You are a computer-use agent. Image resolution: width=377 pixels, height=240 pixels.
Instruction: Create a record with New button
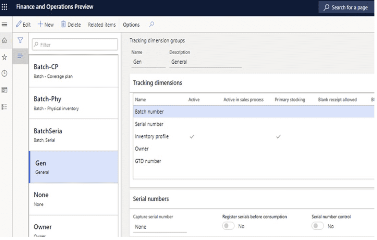[46, 24]
